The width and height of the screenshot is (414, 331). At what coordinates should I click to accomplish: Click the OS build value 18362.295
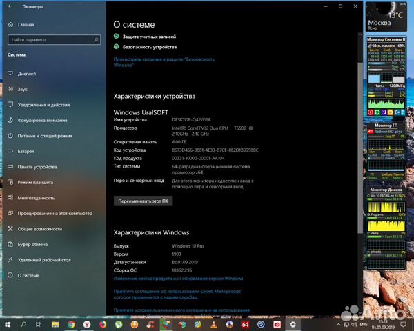coord(182,270)
